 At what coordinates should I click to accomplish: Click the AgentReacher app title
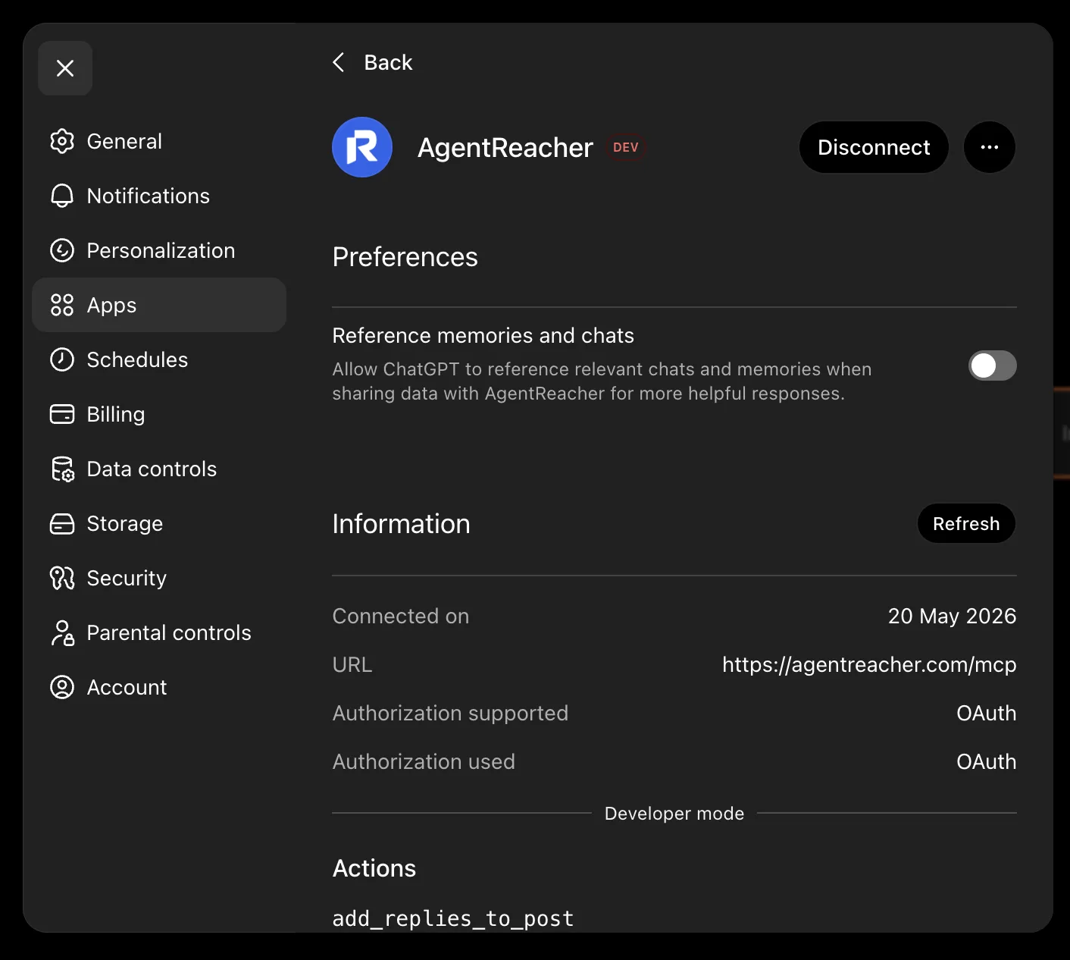pos(505,147)
